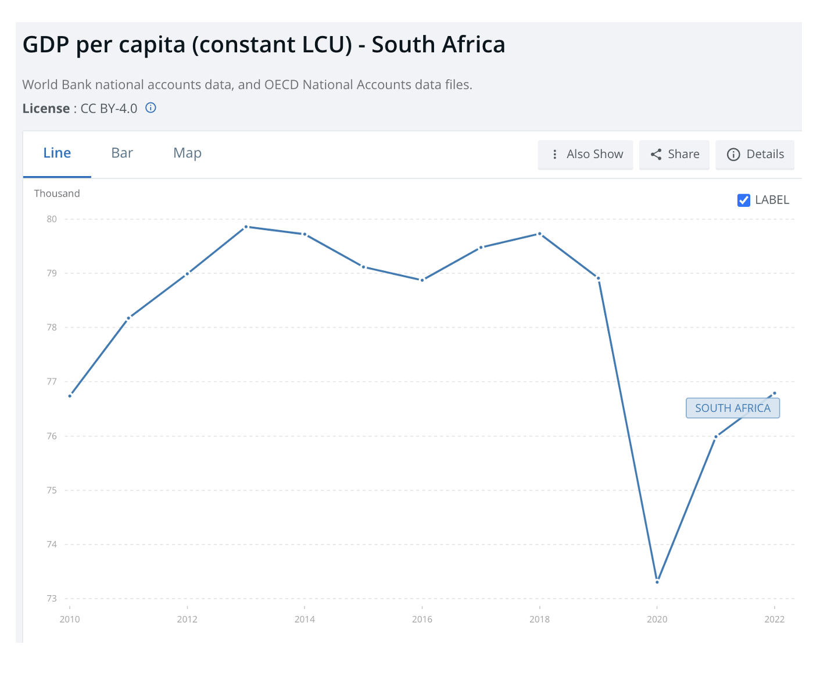This screenshot has height=673, width=831.
Task: Select the Line chart tab
Action: point(57,153)
